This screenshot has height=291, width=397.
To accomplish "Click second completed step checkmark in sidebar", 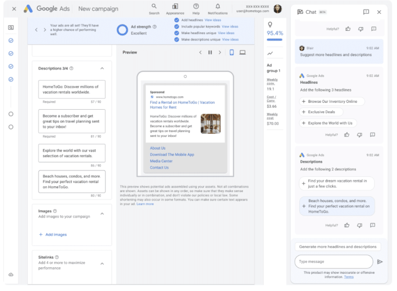I will (11, 54).
